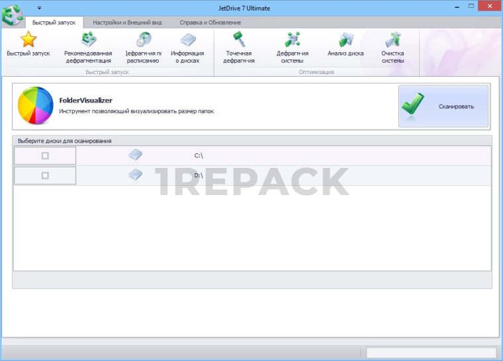Check the D:\ drive checkbox
The height and width of the screenshot is (361, 503).
pyautogui.click(x=45, y=176)
